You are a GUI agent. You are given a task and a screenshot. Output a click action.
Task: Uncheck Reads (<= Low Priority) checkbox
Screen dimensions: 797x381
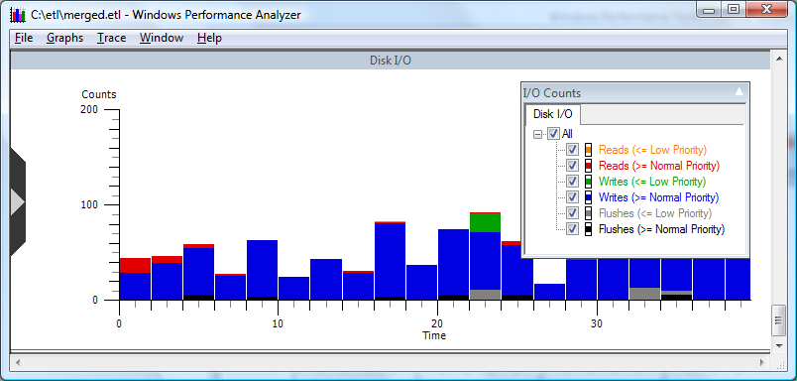(572, 150)
